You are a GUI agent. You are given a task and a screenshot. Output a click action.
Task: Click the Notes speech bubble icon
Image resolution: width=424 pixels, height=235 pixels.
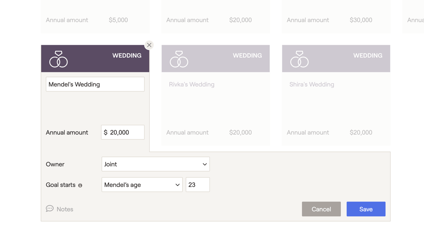[x=50, y=209]
